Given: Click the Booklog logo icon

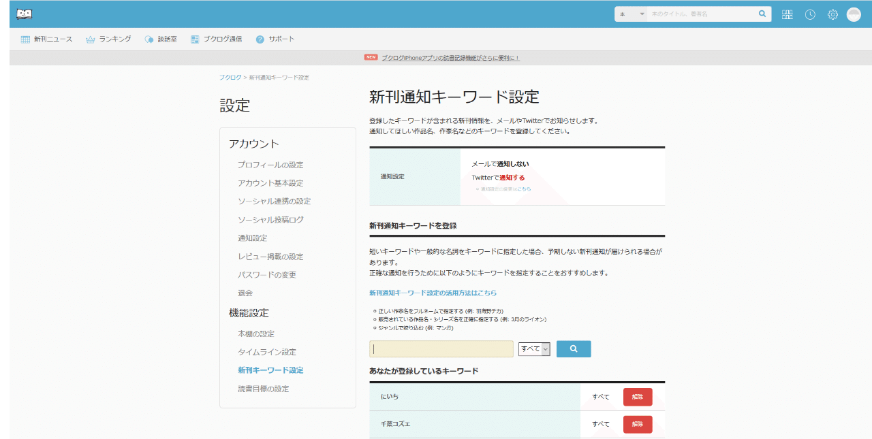Looking at the screenshot, I should click(25, 13).
